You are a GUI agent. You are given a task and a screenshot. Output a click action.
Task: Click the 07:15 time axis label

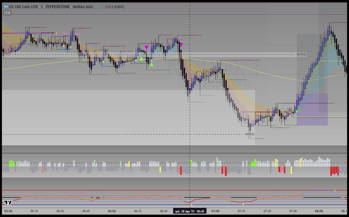click(241, 211)
